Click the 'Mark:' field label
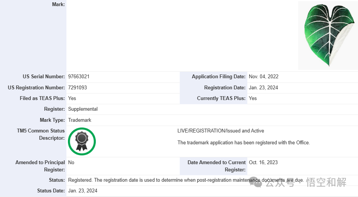Viewport: 358px width, 197px height. pos(58,4)
